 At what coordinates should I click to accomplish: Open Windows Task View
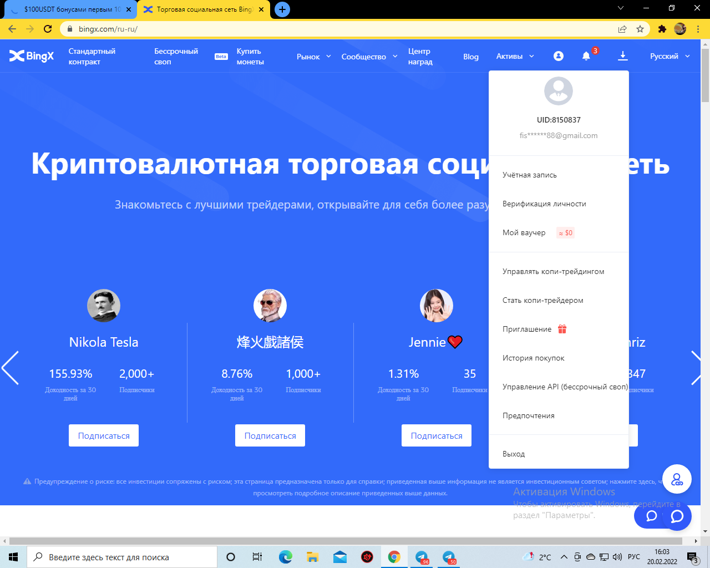pyautogui.click(x=257, y=557)
